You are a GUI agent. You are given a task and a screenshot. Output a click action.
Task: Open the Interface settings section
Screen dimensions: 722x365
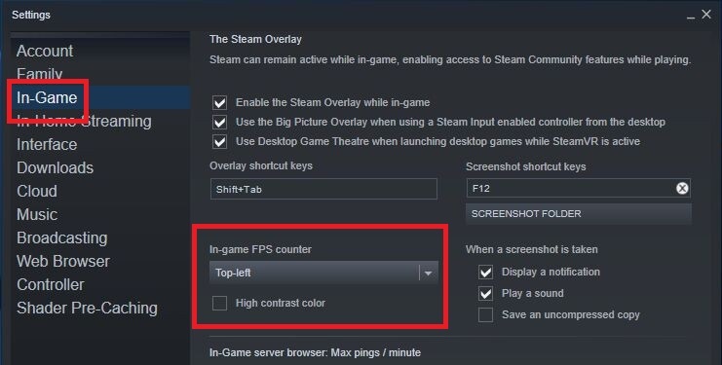pyautogui.click(x=47, y=144)
